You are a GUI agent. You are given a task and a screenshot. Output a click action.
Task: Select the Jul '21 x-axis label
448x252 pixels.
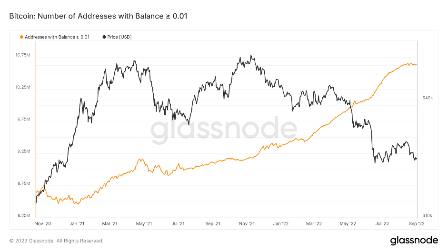coord(178,223)
